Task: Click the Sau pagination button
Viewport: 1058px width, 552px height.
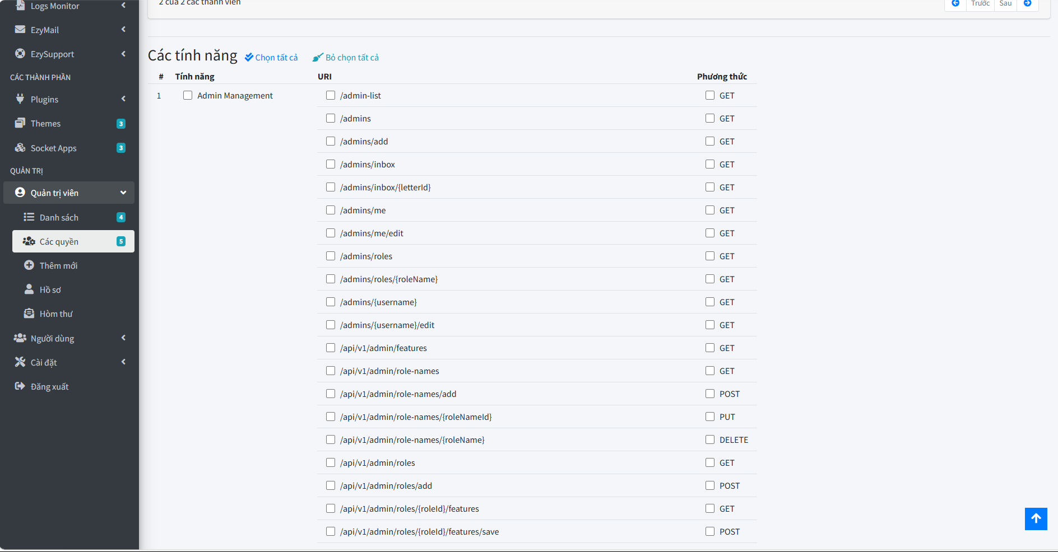Action: (x=1005, y=3)
